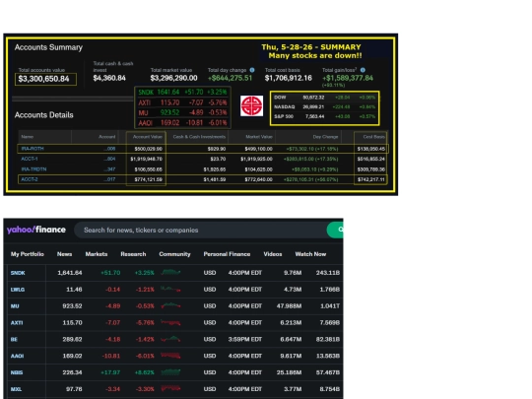532x399 pixels.
Task: Open the SNDK sparkline chart
Action: [170, 273]
